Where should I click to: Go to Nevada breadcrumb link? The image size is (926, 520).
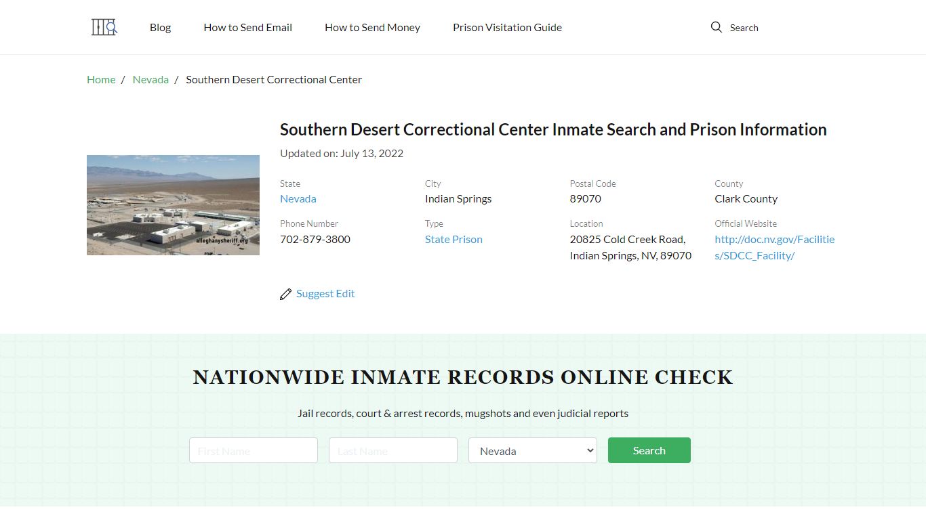tap(150, 79)
